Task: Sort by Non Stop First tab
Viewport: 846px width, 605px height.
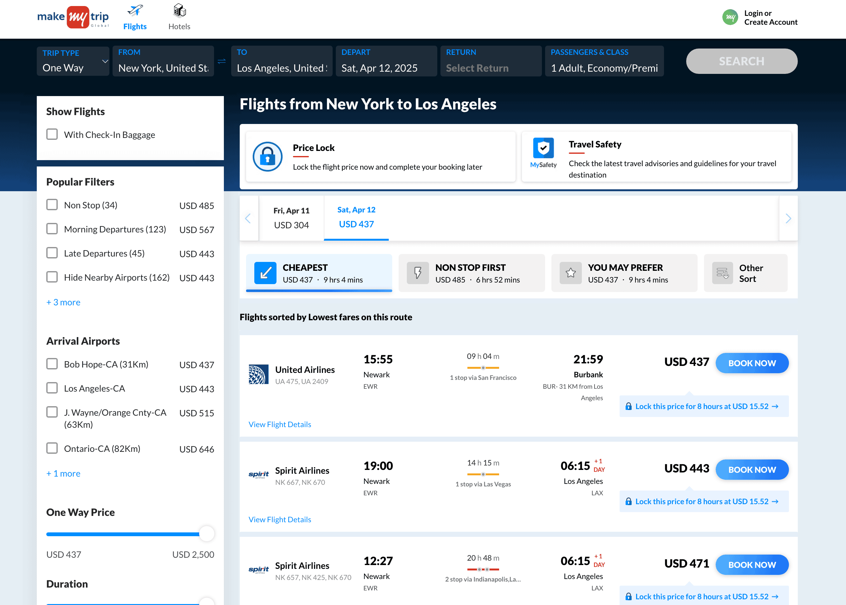Action: click(472, 273)
